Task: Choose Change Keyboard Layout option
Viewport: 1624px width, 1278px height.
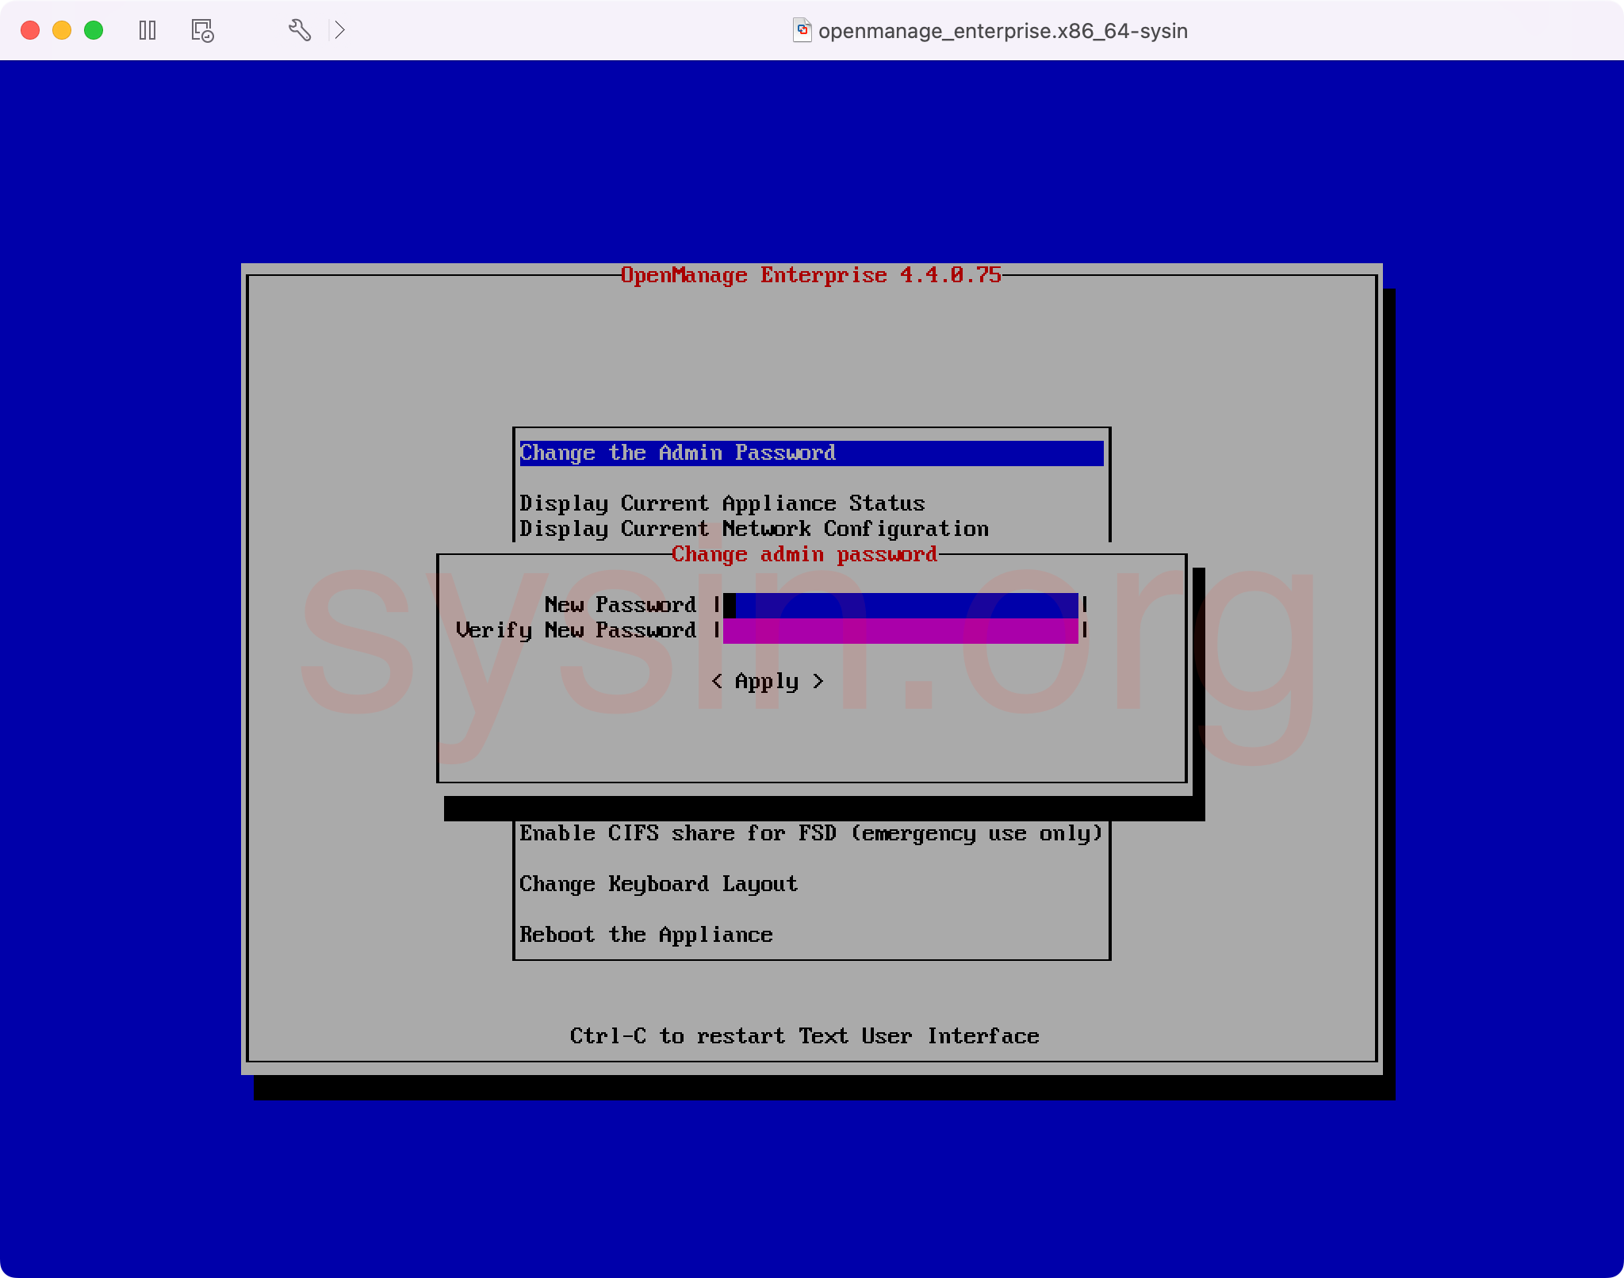Action: point(658,884)
